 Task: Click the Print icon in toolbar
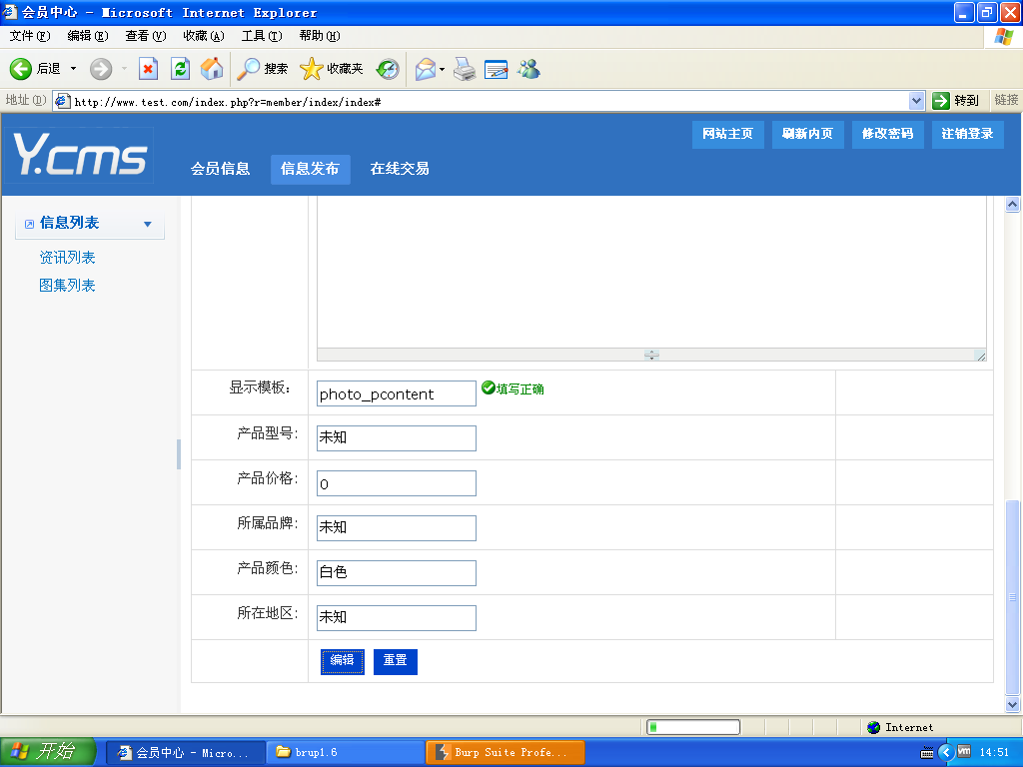pos(465,69)
